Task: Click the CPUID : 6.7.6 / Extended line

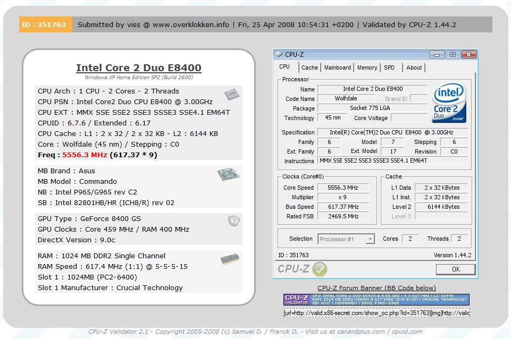Action: pyautogui.click(x=94, y=123)
